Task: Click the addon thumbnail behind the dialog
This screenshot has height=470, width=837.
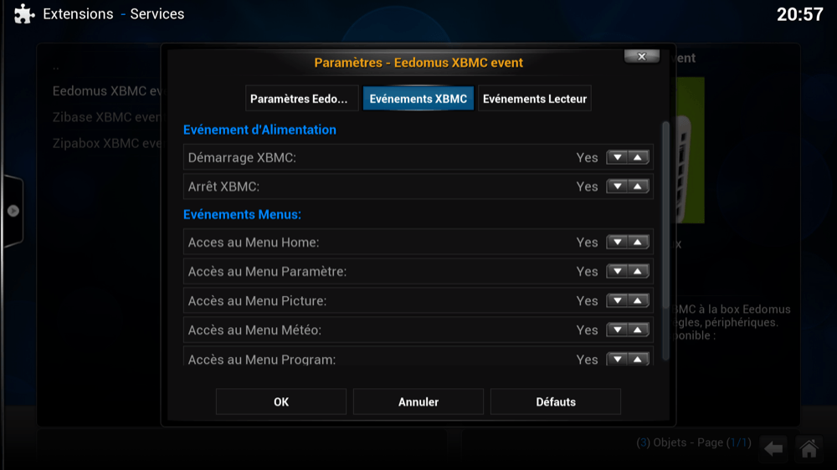Action: (x=691, y=151)
